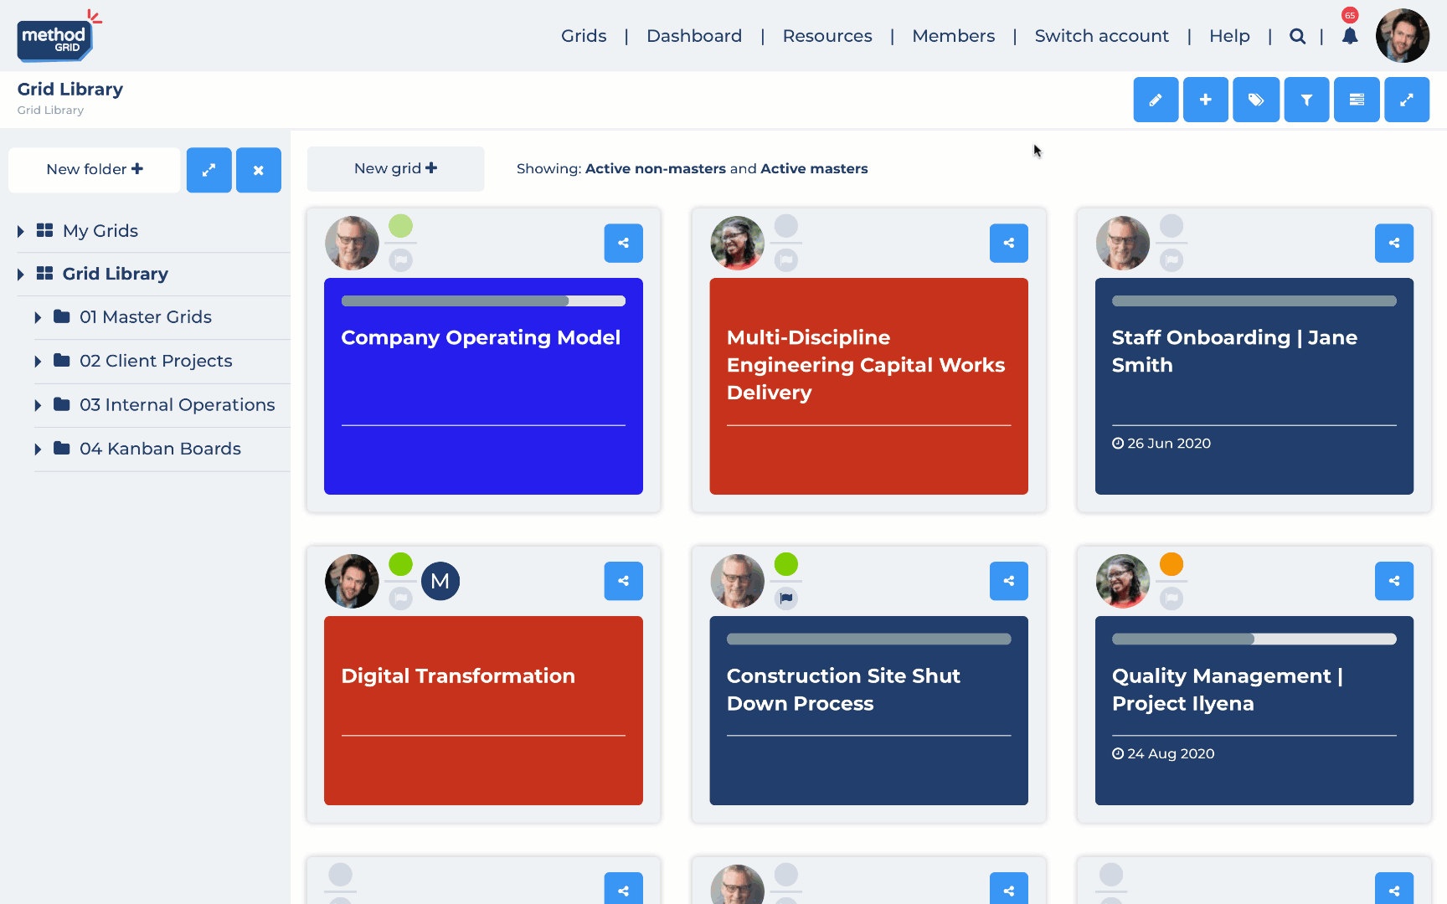Open Resources in the top navigation
Image resolution: width=1447 pixels, height=904 pixels.
(x=827, y=36)
